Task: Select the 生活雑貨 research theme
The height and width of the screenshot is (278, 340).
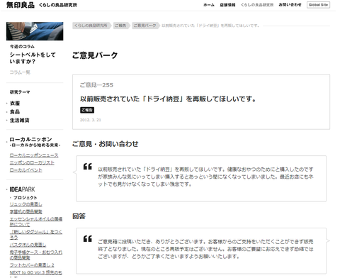Action: click(x=19, y=121)
